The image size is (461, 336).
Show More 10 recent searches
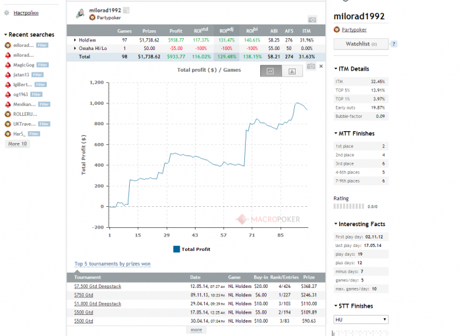click(x=17, y=144)
